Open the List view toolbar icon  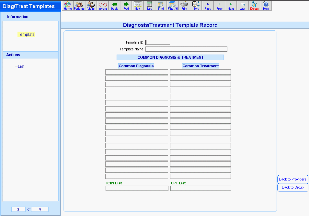tap(149, 5)
